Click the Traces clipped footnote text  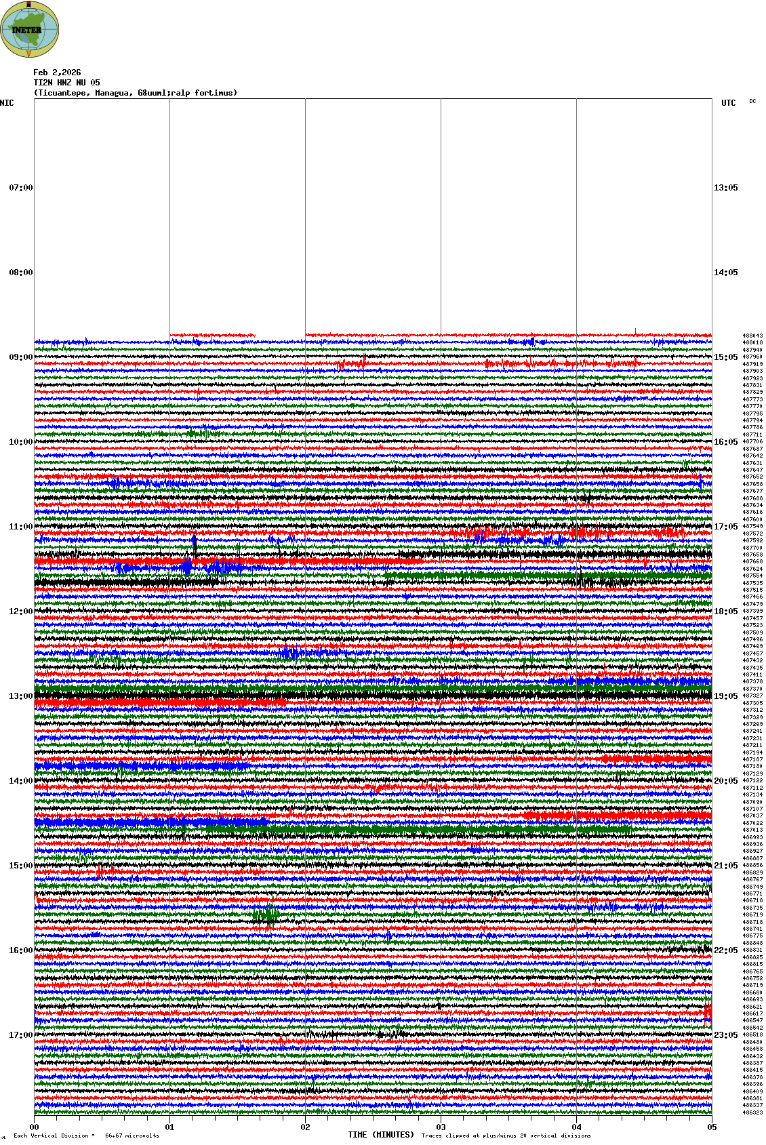(x=506, y=1136)
